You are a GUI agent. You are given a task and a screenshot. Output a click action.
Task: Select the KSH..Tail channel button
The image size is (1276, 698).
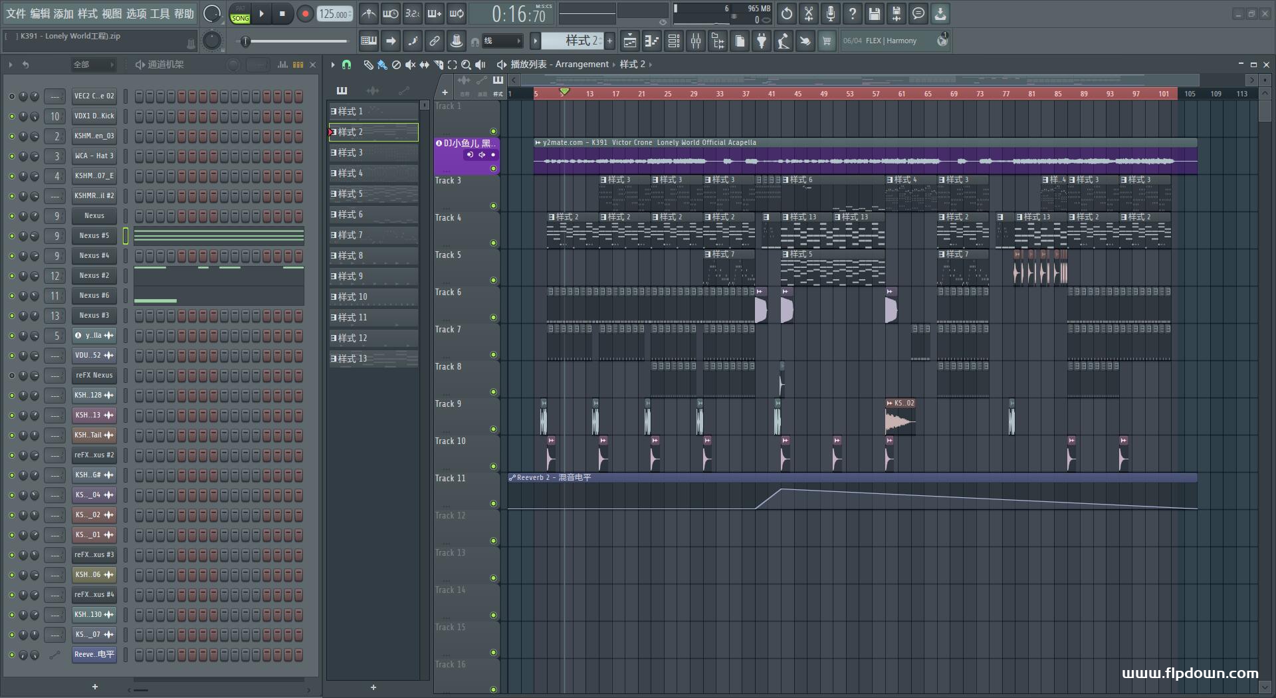(94, 435)
